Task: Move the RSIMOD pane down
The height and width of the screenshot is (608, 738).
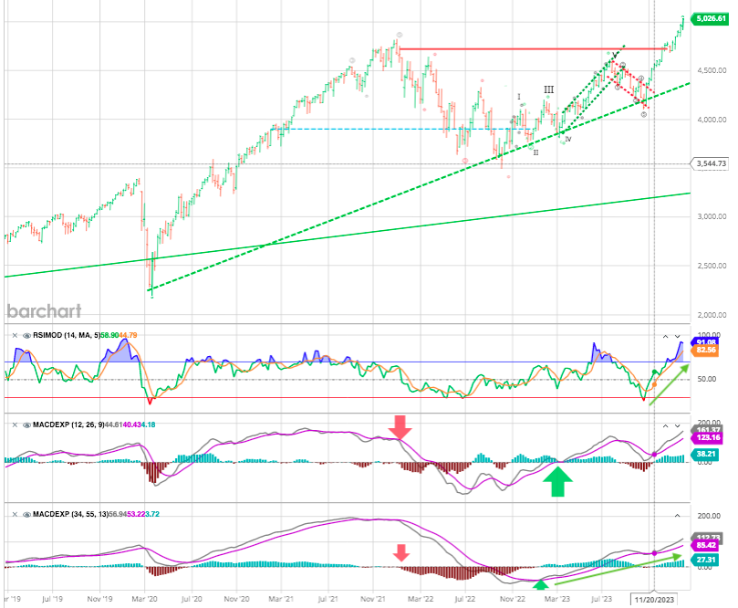Action: click(x=678, y=336)
